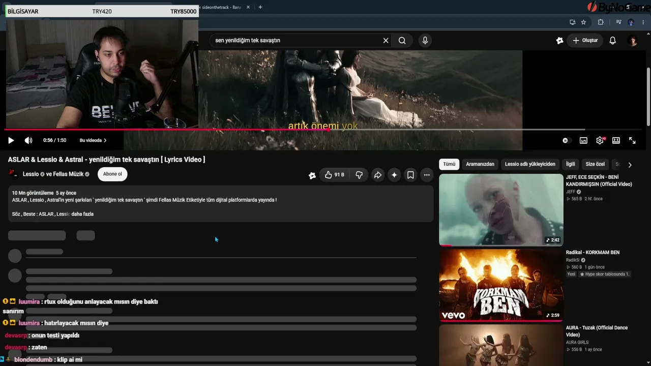This screenshot has height=366, width=651.
Task: Open the YouTube account avatar menu
Action: pos(633,41)
